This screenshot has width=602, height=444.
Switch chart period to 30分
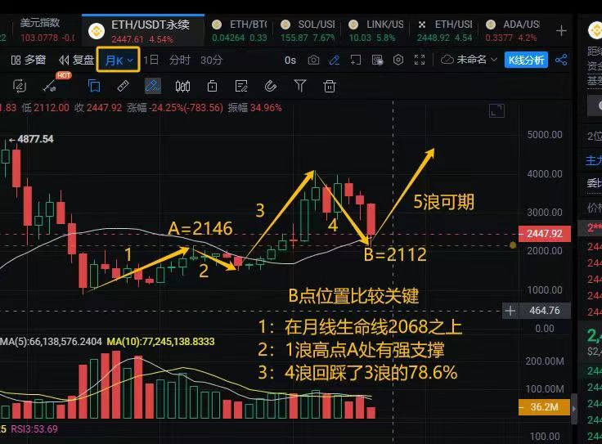coord(211,60)
